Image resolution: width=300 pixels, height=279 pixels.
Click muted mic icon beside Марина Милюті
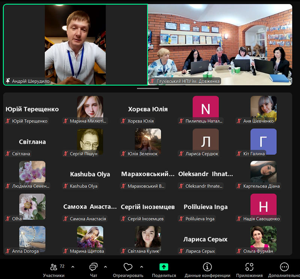point(66,121)
